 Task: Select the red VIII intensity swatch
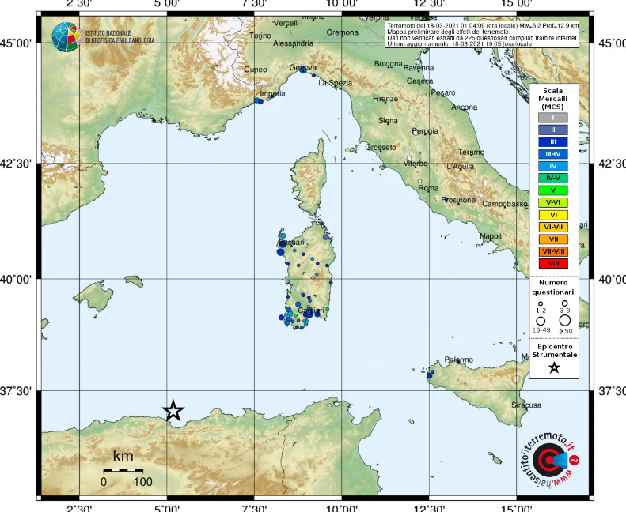(x=553, y=262)
